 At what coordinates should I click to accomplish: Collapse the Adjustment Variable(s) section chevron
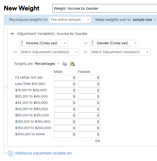click(12, 34)
